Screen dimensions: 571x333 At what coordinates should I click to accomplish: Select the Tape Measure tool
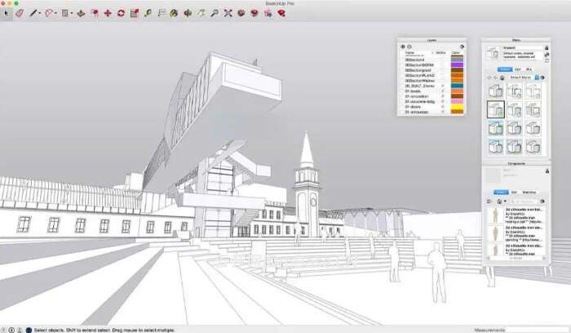coord(148,14)
